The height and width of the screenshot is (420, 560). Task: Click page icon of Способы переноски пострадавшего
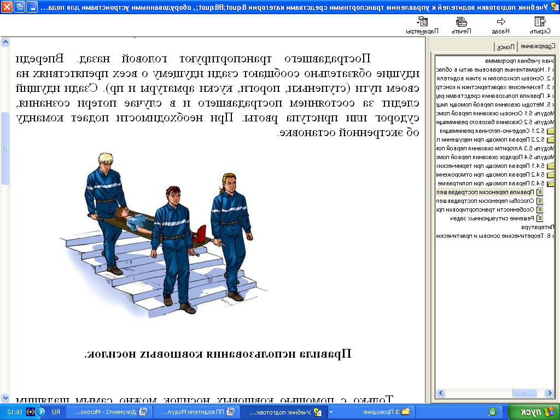tap(540, 201)
